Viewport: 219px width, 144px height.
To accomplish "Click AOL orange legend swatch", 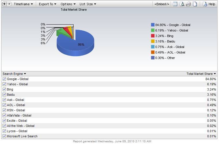I will coord(153,52).
